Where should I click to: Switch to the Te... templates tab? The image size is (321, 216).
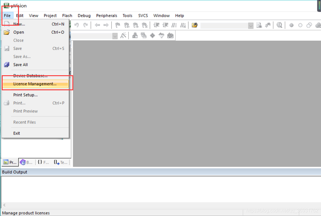click(61, 162)
